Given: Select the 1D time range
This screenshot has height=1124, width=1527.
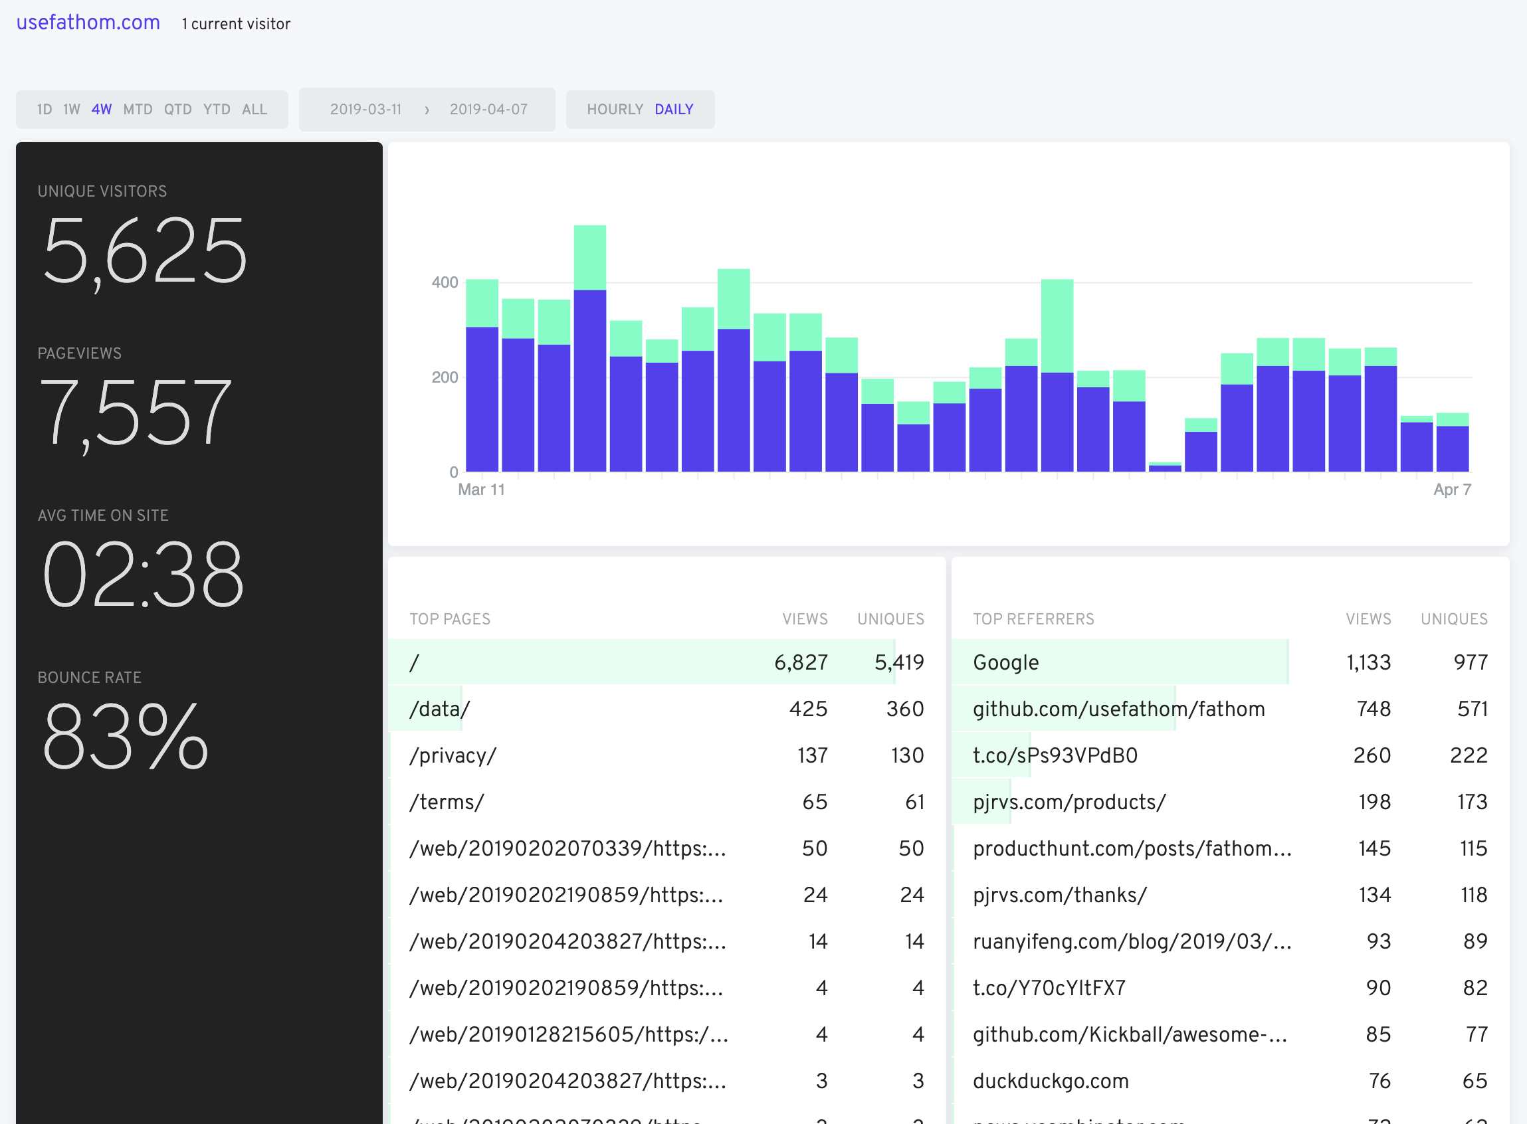Looking at the screenshot, I should pos(45,109).
